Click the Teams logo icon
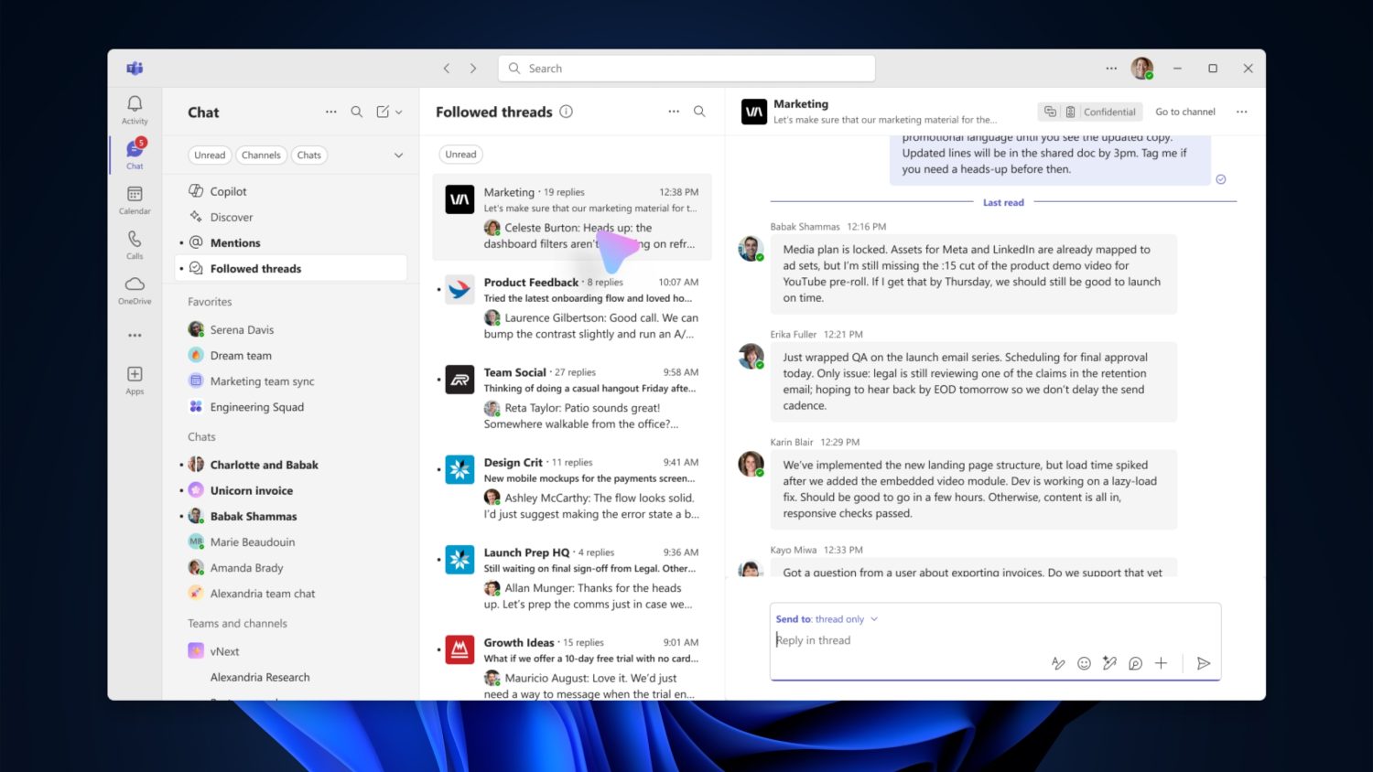This screenshot has height=772, width=1373. tap(135, 69)
